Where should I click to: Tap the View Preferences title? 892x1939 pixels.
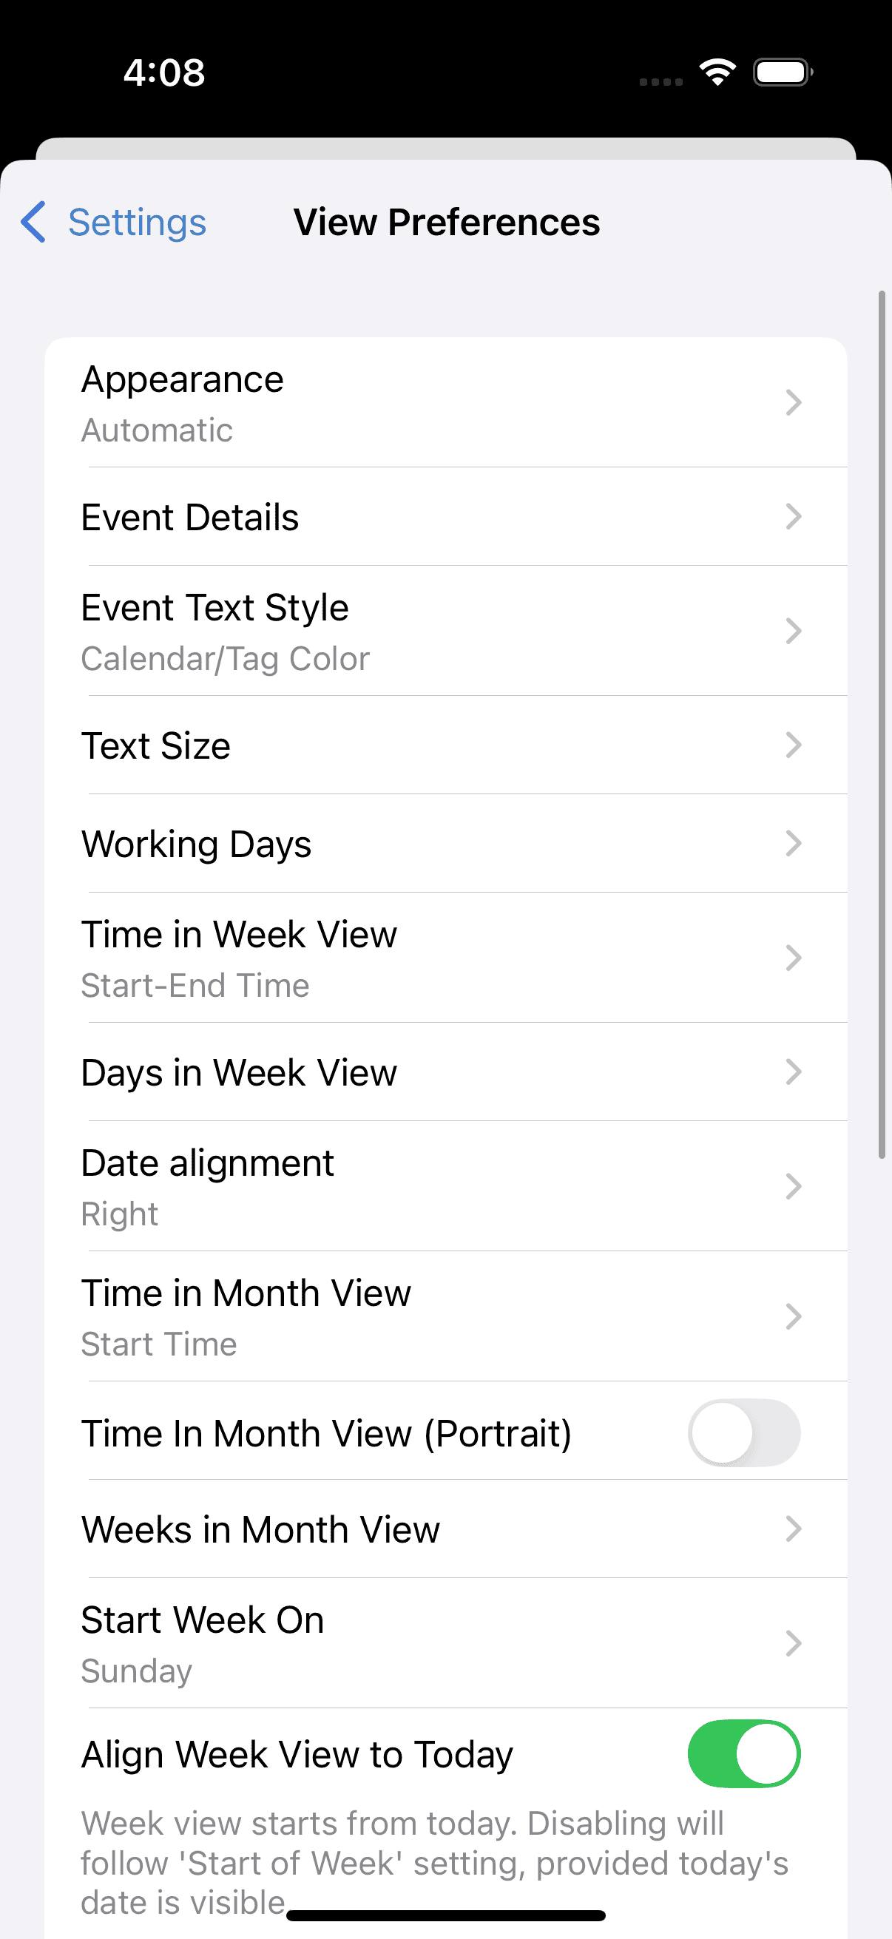click(x=447, y=221)
